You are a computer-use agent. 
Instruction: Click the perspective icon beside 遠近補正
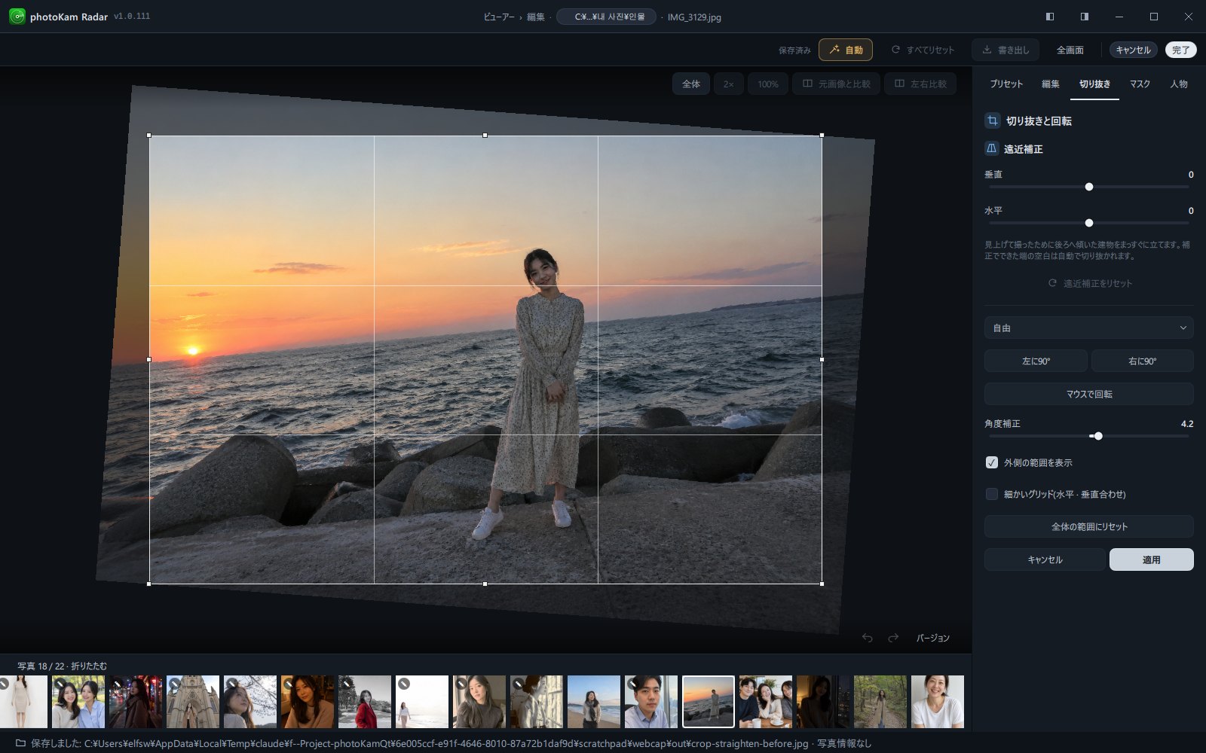coord(992,148)
